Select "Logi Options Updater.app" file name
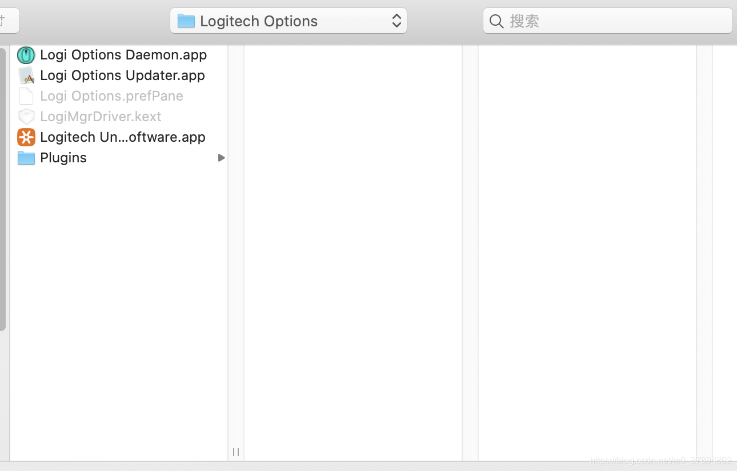Screen dimensions: 737x471 point(122,75)
